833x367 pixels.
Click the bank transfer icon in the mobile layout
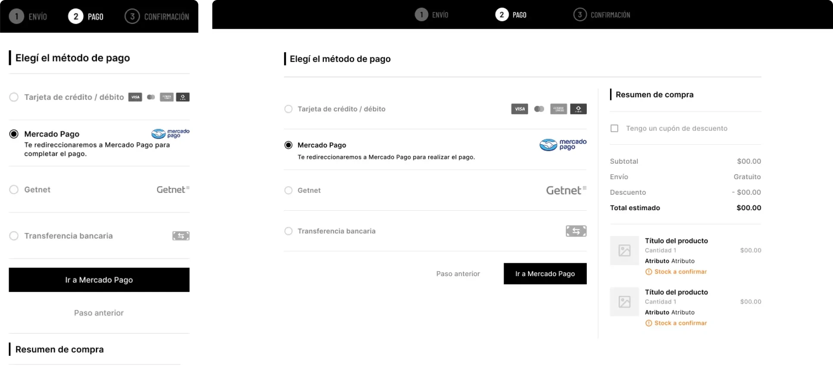(x=181, y=236)
